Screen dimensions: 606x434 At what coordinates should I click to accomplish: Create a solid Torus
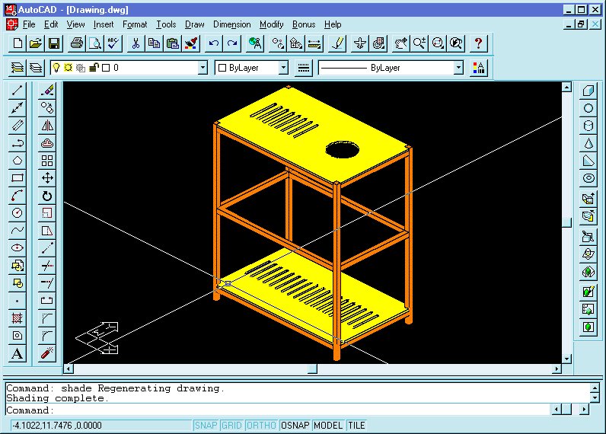tap(588, 178)
